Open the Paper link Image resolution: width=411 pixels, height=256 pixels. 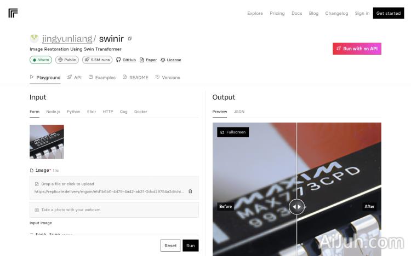[x=148, y=60]
